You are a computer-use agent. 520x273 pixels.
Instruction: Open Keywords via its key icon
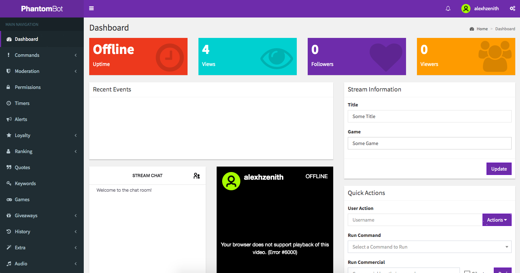(x=9, y=183)
